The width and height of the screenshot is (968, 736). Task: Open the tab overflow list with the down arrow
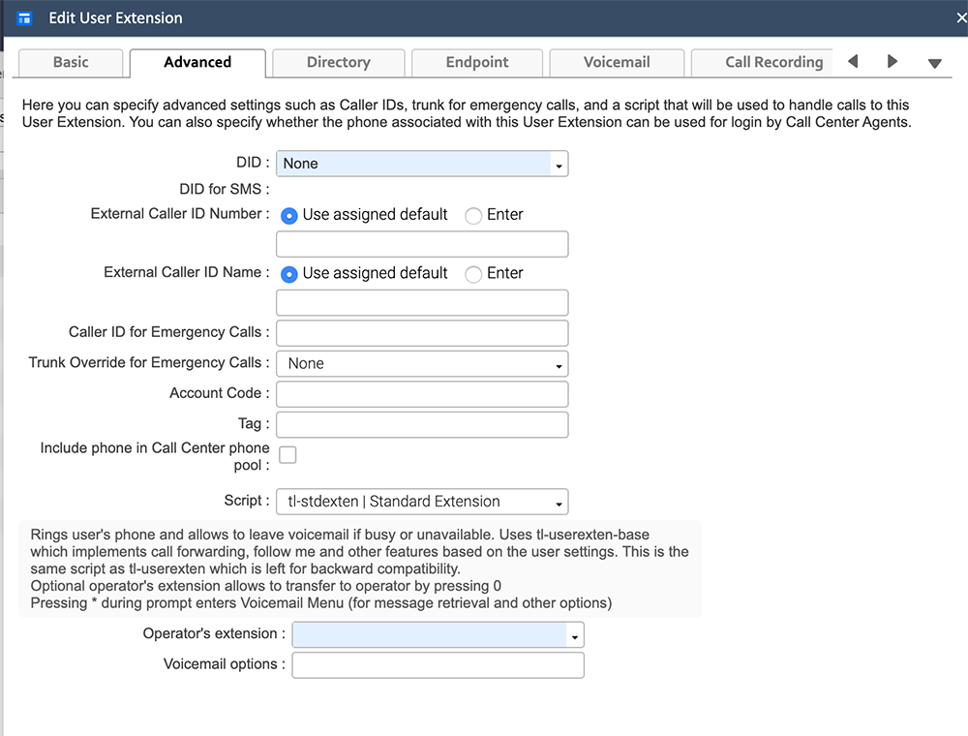[x=934, y=62]
